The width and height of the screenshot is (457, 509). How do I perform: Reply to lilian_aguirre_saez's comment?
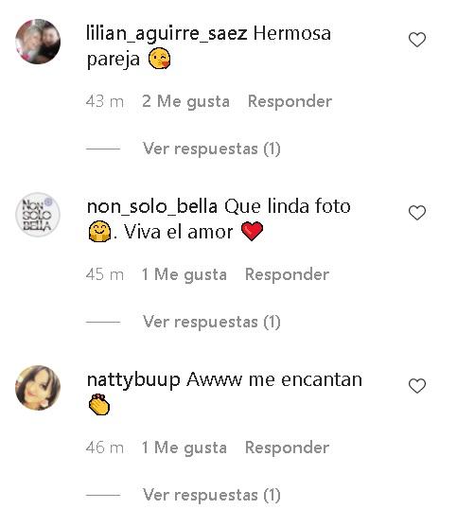[x=290, y=101]
